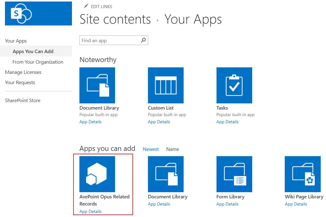Click inside the Find an app search field
This screenshot has height=217, width=326.
coord(109,40)
